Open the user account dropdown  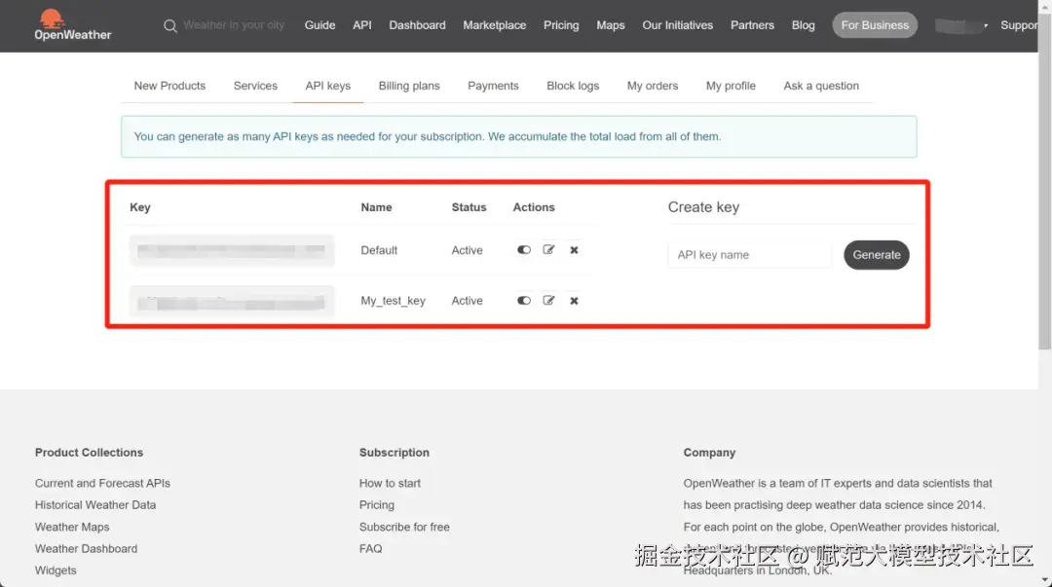pyautogui.click(x=961, y=25)
